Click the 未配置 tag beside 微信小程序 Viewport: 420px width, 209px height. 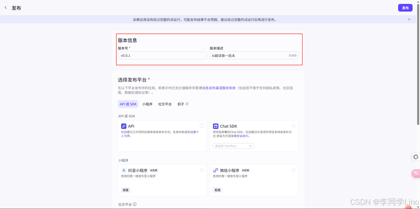click(x=245, y=170)
